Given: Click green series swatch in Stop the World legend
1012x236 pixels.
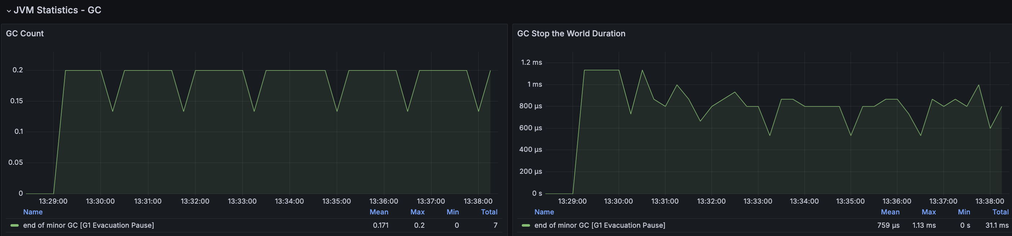Looking at the screenshot, I should pos(526,226).
